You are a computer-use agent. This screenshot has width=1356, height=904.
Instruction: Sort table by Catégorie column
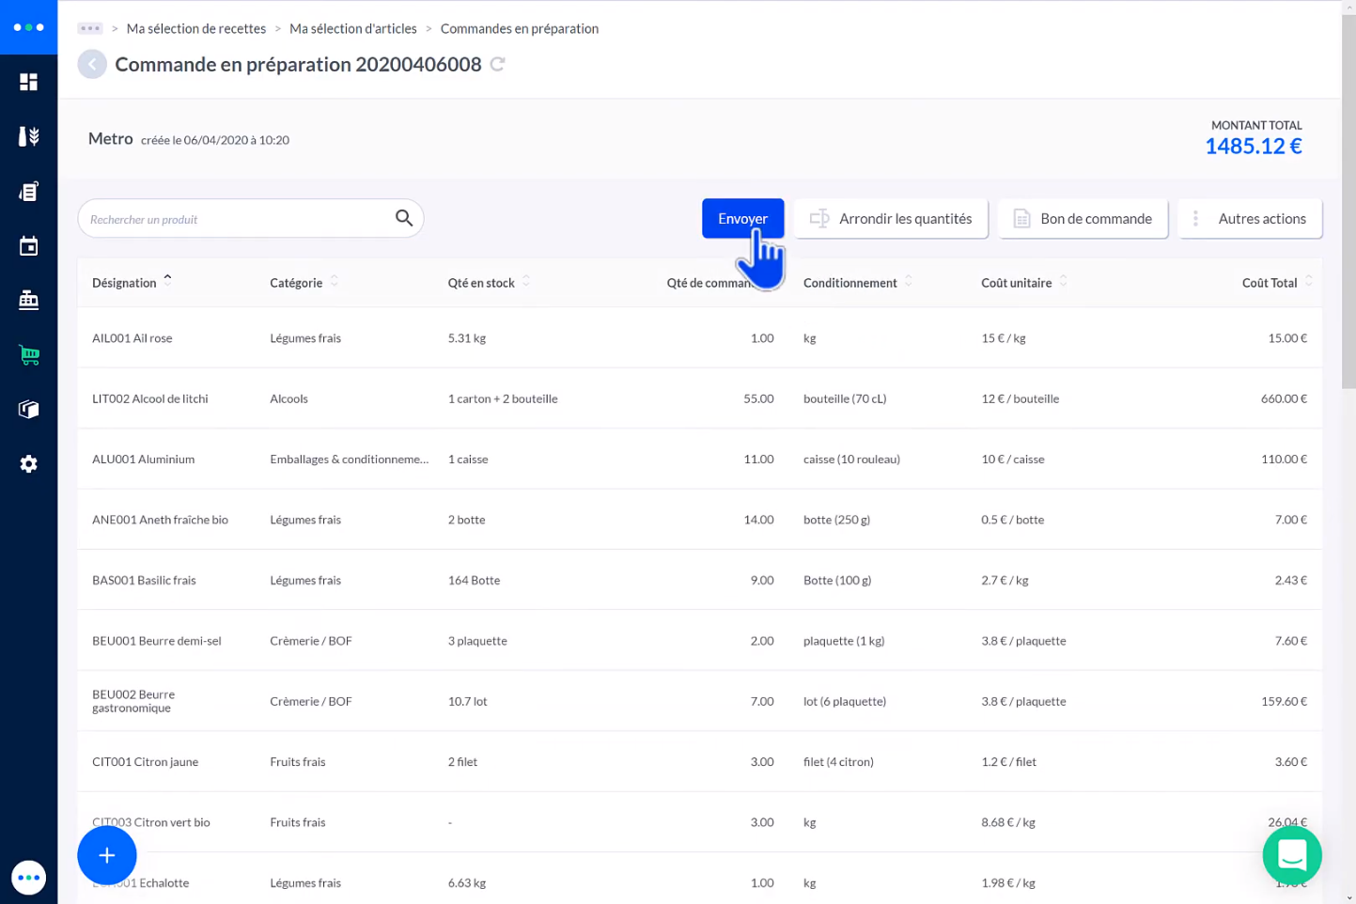[296, 283]
